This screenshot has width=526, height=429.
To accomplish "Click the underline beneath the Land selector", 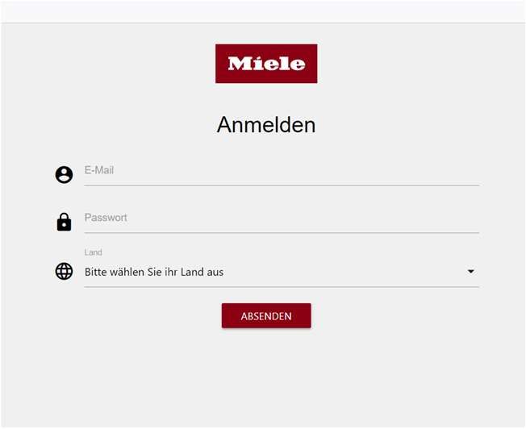I will [x=282, y=286].
